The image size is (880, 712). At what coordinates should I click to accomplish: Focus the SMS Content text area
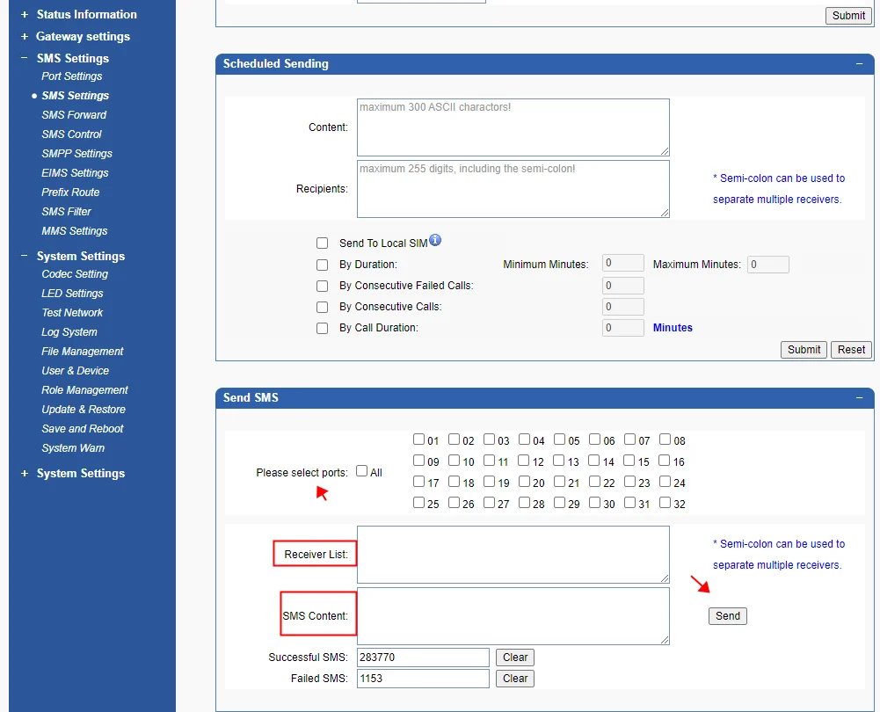(x=513, y=616)
